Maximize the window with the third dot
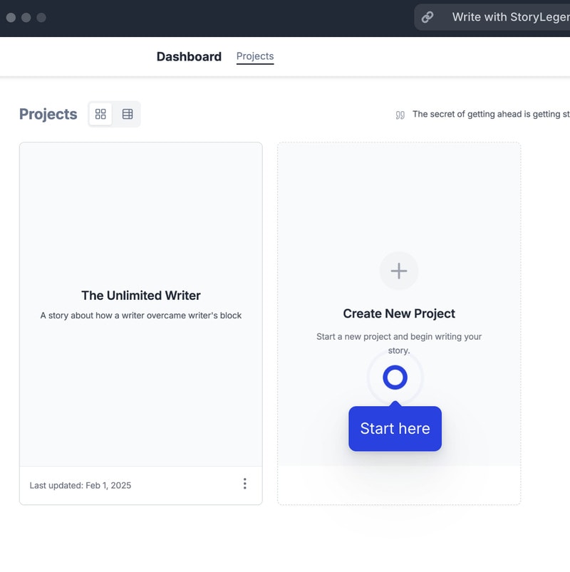The width and height of the screenshot is (570, 572). coord(41,17)
